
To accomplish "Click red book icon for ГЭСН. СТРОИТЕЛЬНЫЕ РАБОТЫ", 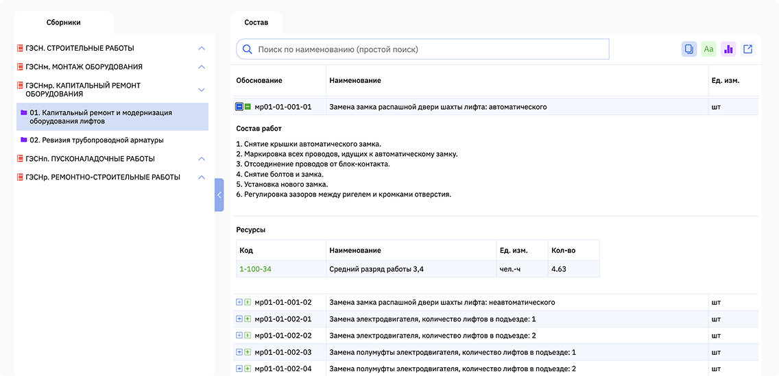I will tap(21, 48).
